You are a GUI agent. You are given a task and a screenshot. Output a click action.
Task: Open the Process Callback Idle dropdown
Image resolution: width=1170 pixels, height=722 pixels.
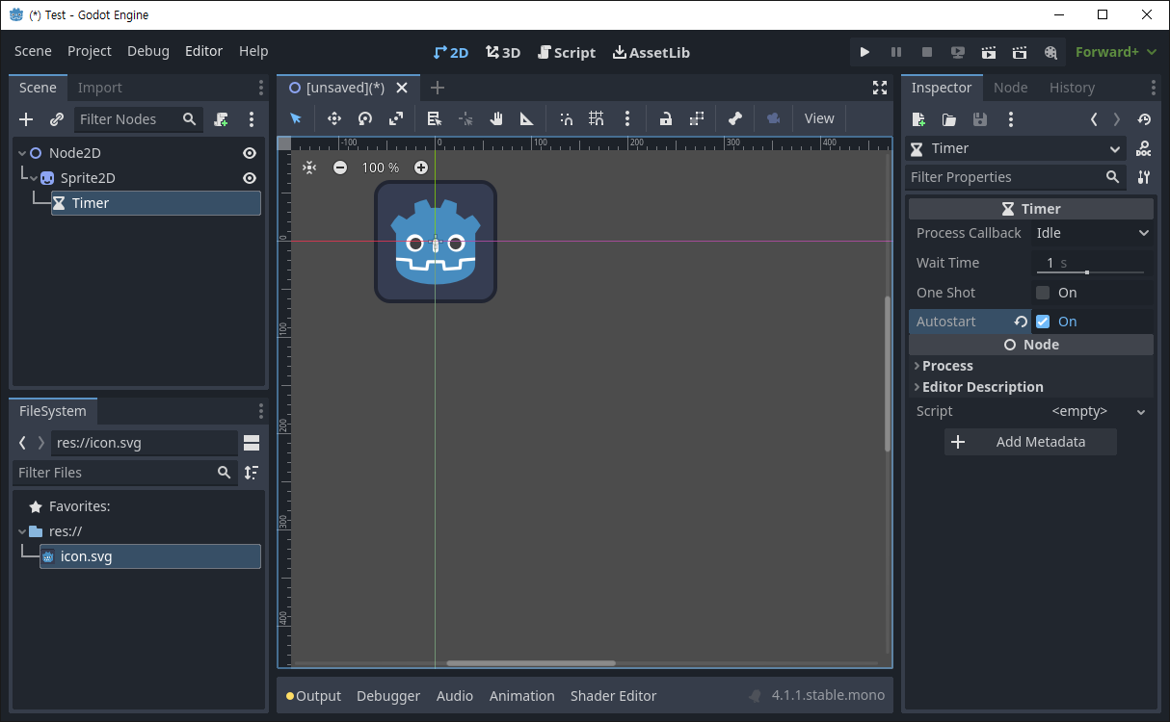click(1093, 233)
